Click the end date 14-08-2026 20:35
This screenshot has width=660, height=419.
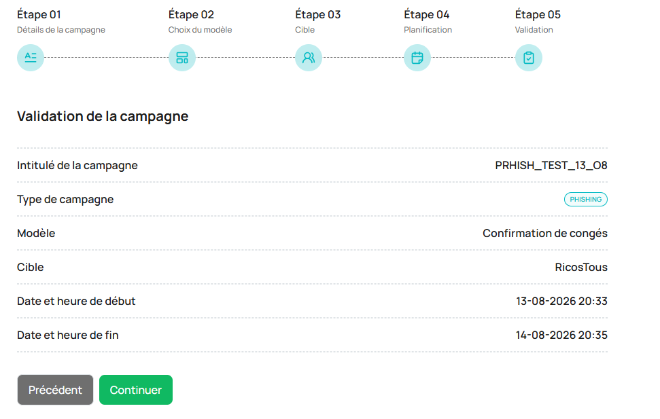click(561, 335)
